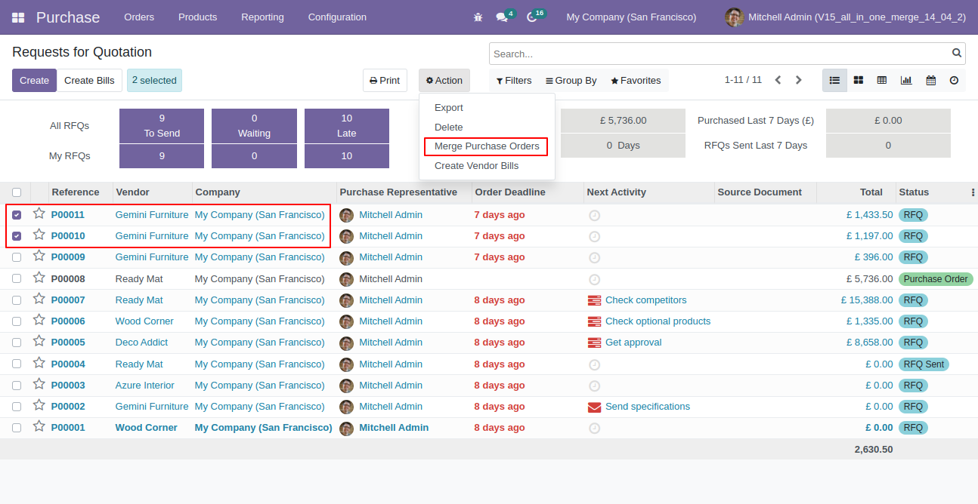978x504 pixels.
Task: Check the P00004 row checkbox
Action: pyautogui.click(x=17, y=364)
